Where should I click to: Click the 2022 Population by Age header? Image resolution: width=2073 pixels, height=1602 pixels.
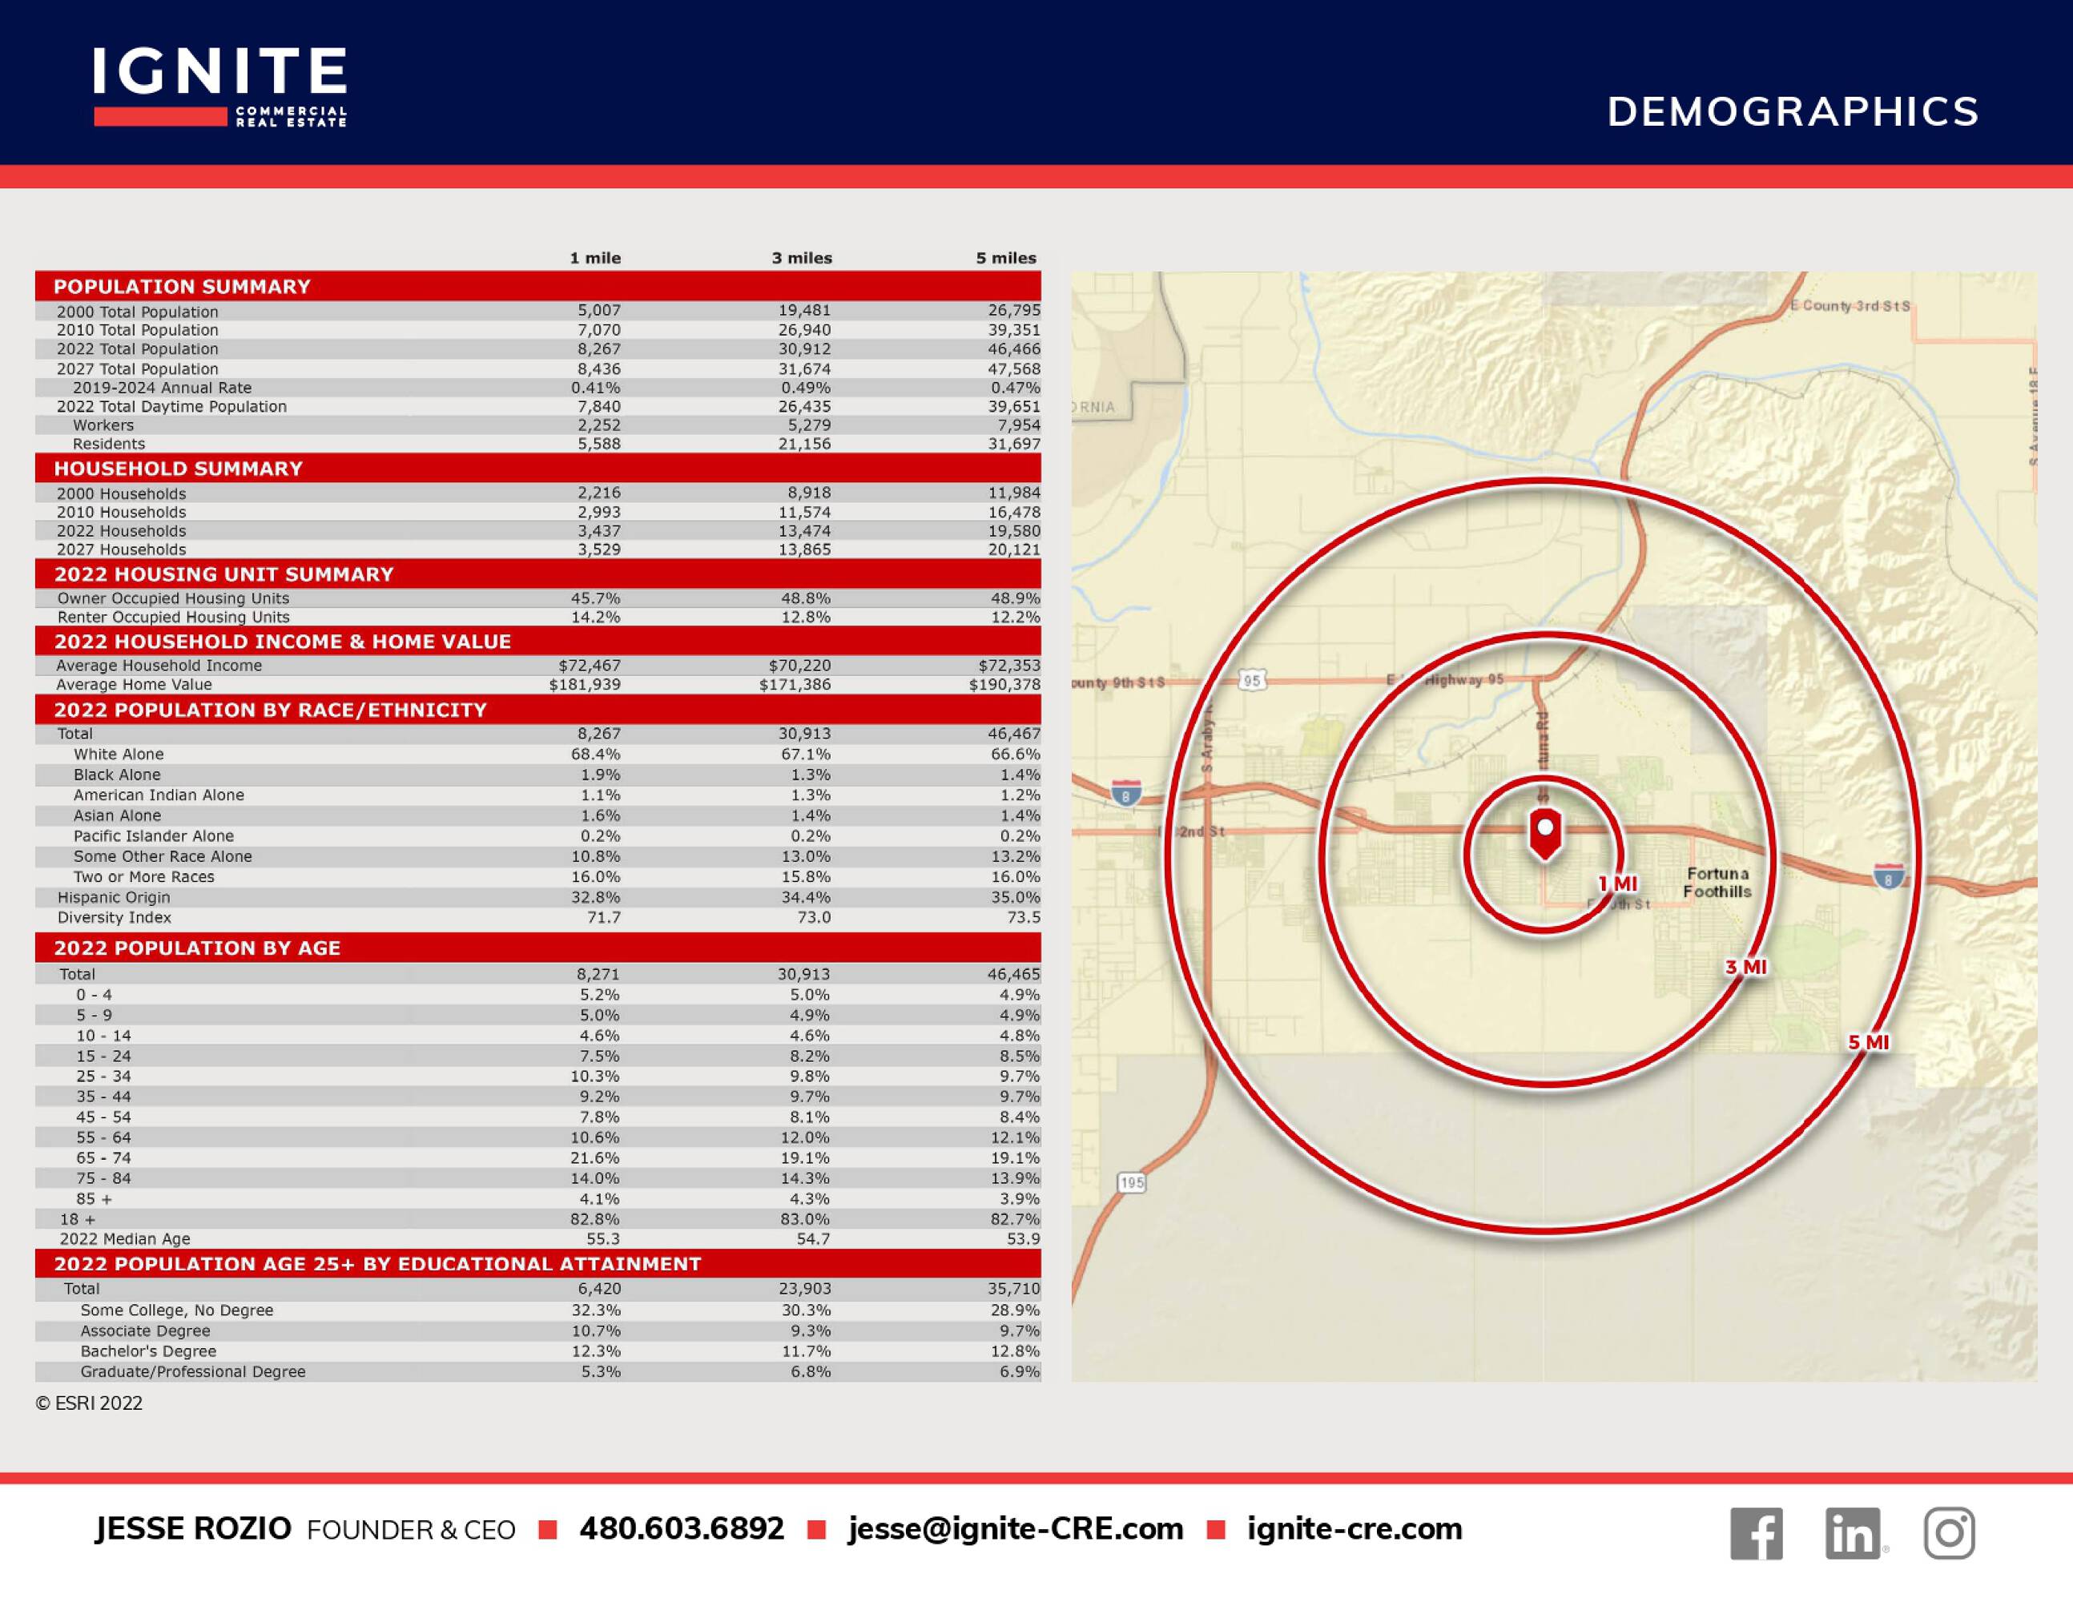point(197,947)
